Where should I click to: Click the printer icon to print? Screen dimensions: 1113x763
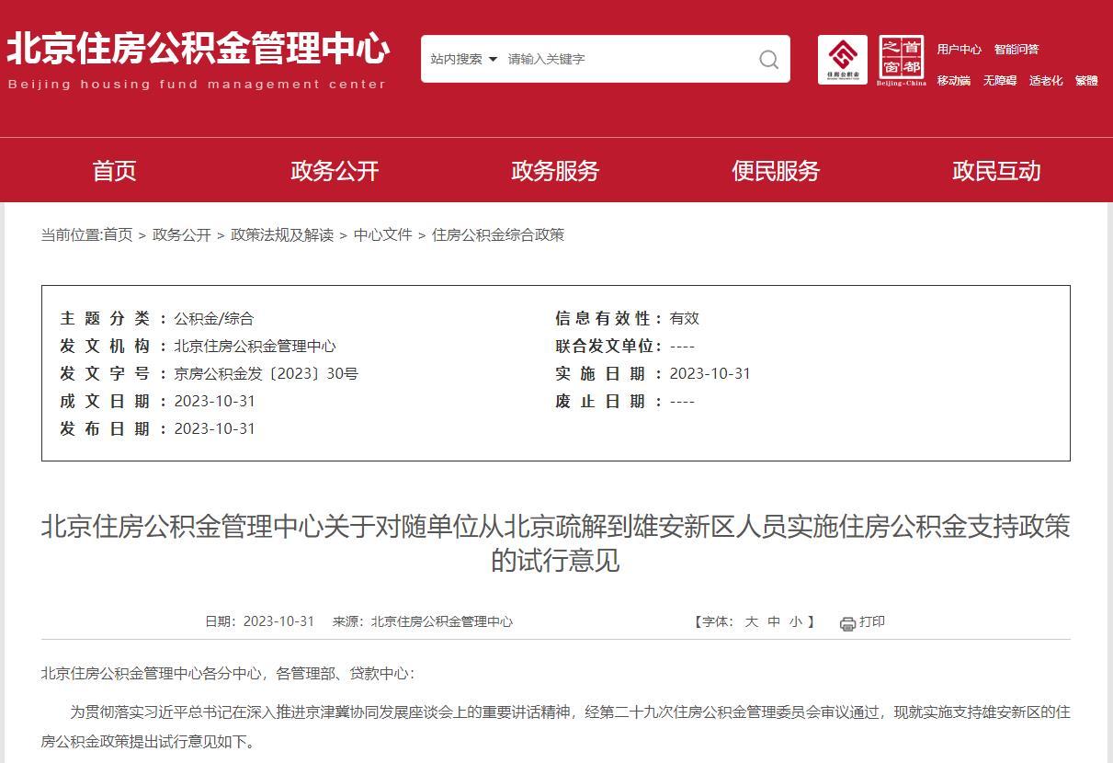tap(847, 623)
